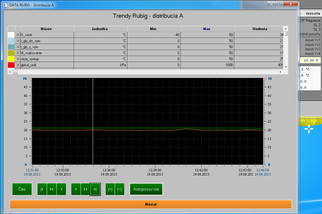The image size is (322, 214).
Task: Fast forward trend with >> button
Action: pyautogui.click(x=85, y=189)
